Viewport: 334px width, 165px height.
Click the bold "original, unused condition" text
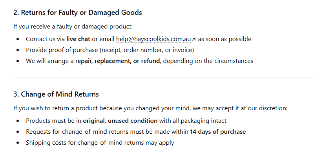[120, 121]
